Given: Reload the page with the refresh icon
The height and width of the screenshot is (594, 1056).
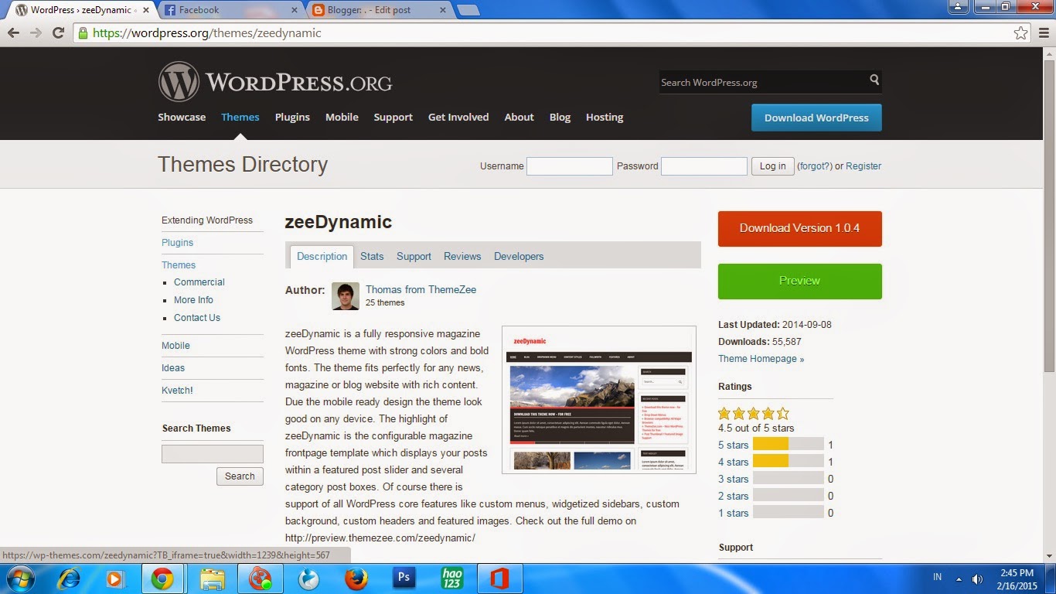Looking at the screenshot, I should tap(58, 32).
